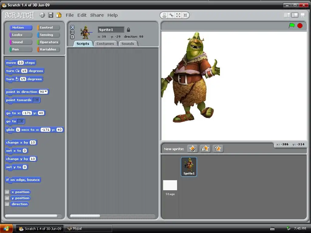
Task: Stop everything with the red stop sign
Action: (300, 26)
